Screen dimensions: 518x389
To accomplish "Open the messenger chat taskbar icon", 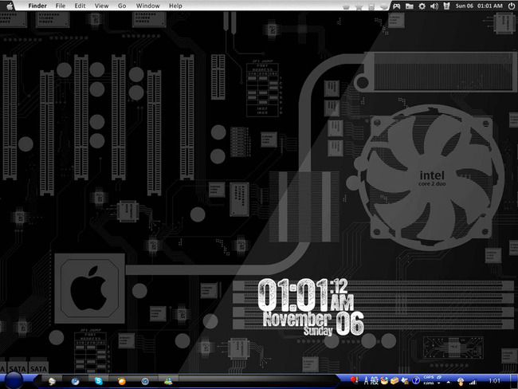I will 52,381.
